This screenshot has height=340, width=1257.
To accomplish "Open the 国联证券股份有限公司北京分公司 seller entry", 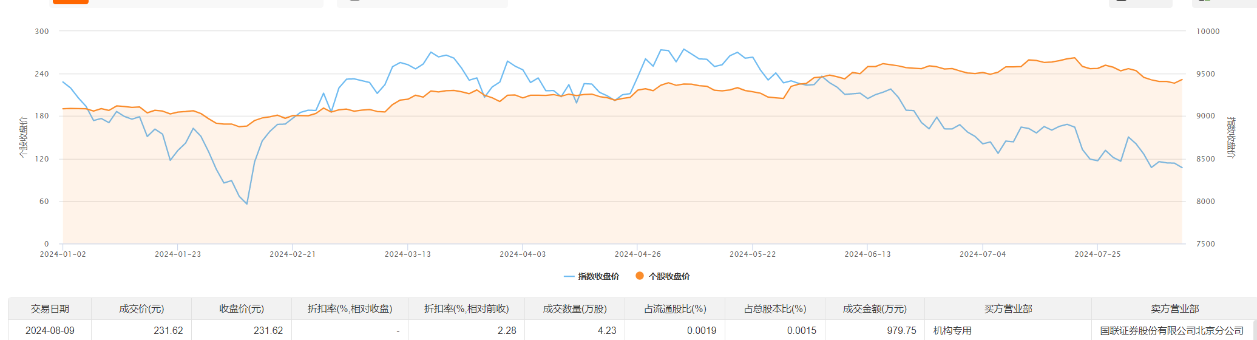I will (x=1171, y=331).
